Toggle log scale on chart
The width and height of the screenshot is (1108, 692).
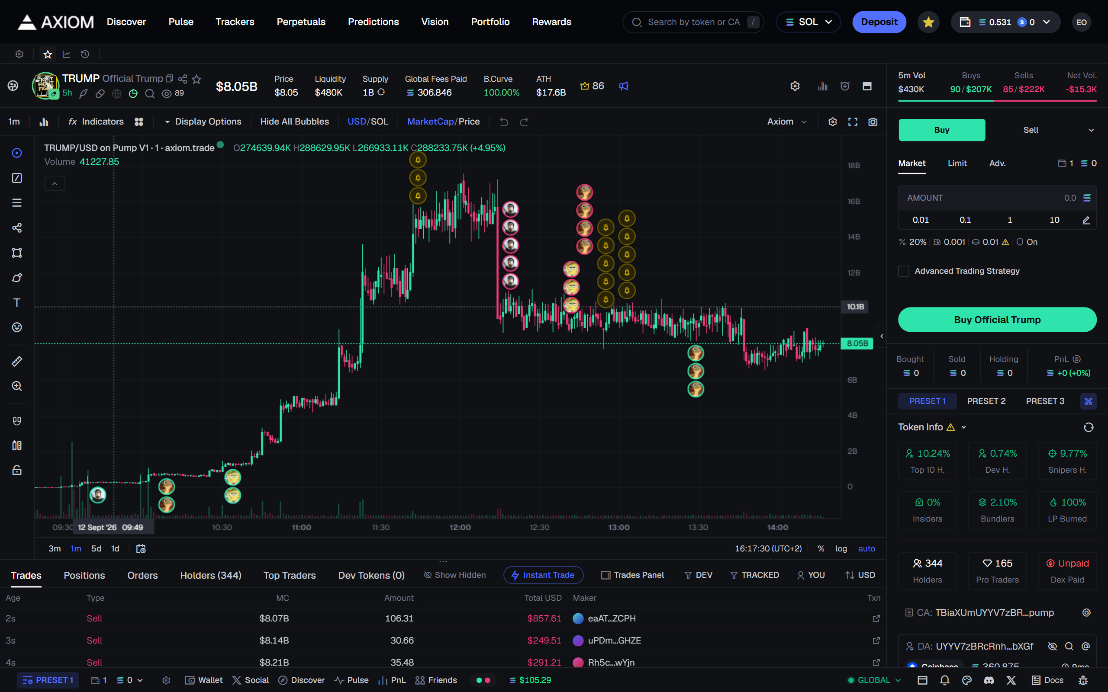[x=841, y=548]
